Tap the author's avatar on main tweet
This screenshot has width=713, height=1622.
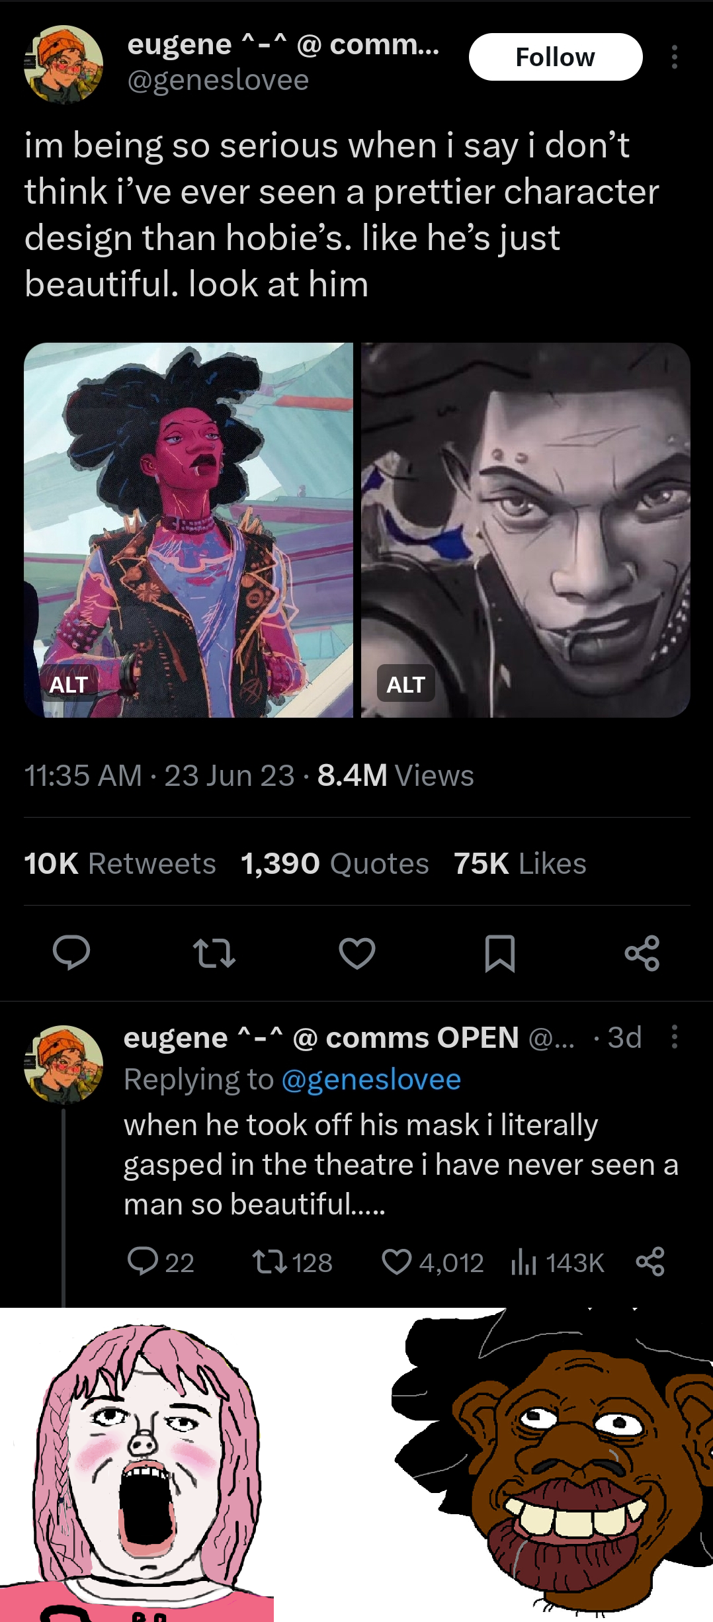tap(63, 64)
